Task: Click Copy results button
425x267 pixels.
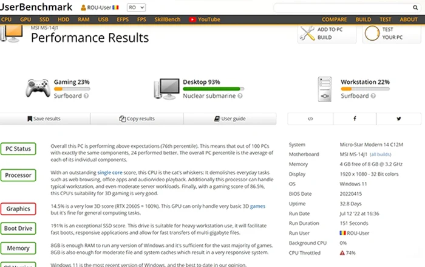Action: tap(137, 119)
